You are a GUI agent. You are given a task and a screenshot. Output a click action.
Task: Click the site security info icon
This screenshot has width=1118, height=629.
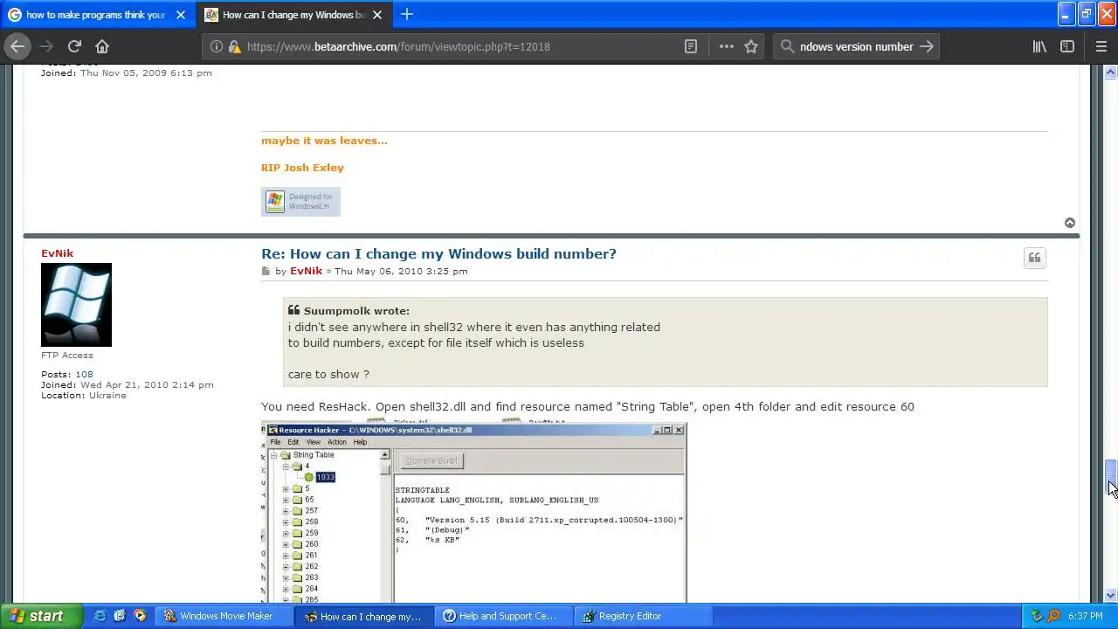point(217,46)
